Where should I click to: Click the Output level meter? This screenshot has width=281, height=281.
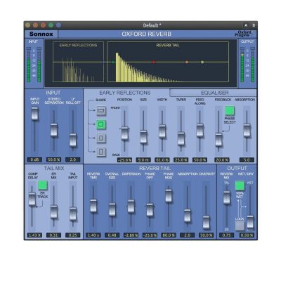[x=247, y=65]
